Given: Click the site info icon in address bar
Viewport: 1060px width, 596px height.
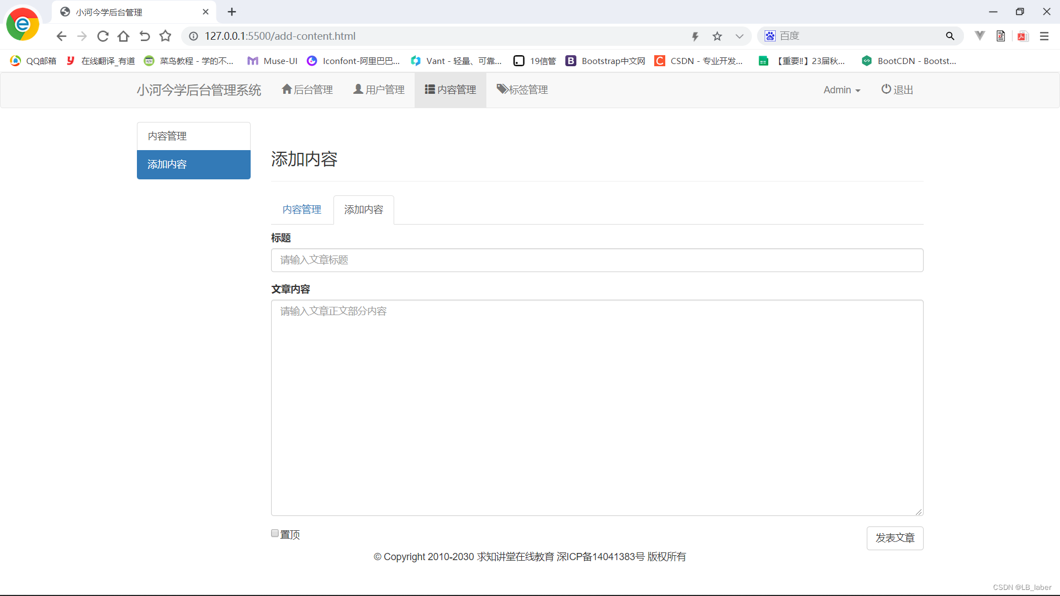Looking at the screenshot, I should click(194, 36).
